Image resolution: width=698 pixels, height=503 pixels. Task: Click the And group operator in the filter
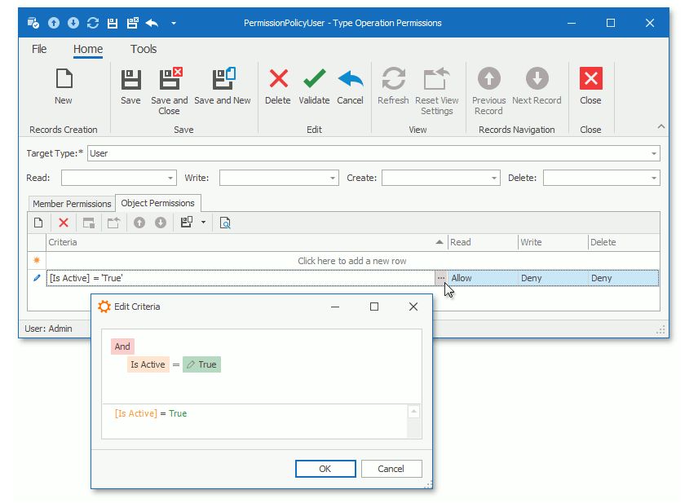(121, 346)
